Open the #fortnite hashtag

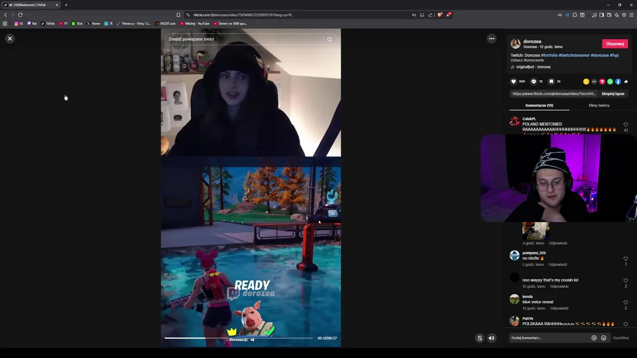[x=549, y=55]
